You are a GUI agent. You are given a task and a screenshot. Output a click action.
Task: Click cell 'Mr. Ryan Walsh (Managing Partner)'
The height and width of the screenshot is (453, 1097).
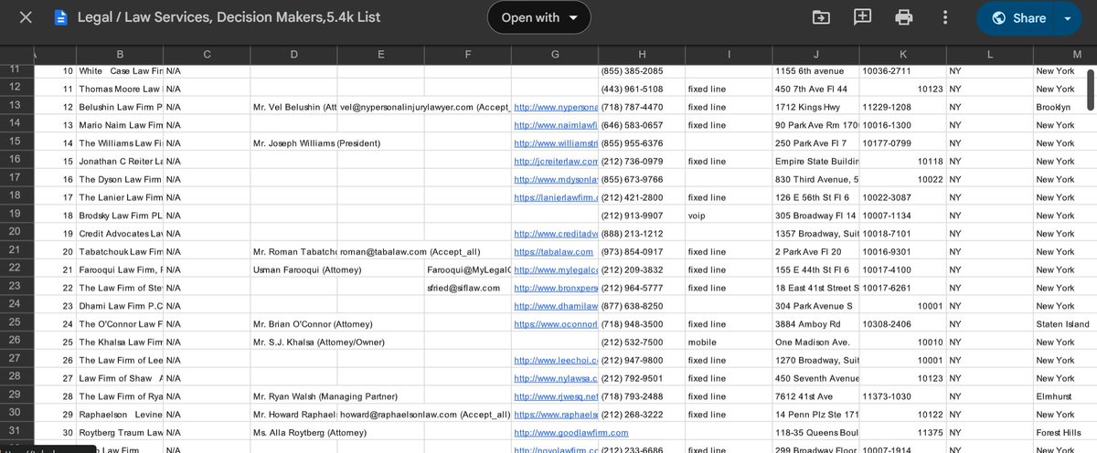click(325, 396)
